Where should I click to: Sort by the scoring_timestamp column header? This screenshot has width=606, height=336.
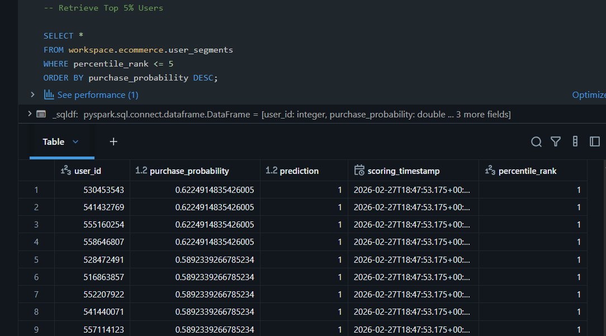click(404, 171)
